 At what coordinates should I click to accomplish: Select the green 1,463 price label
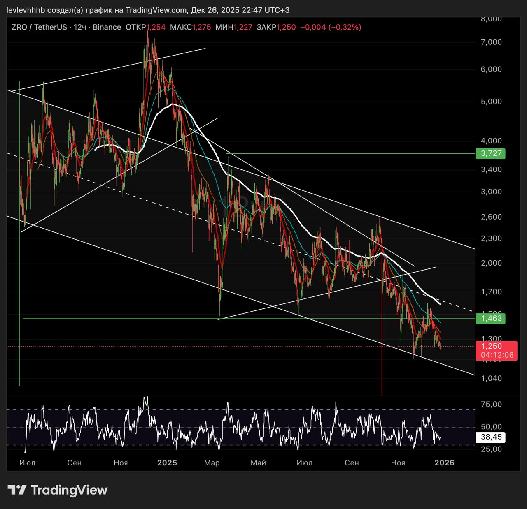point(490,318)
